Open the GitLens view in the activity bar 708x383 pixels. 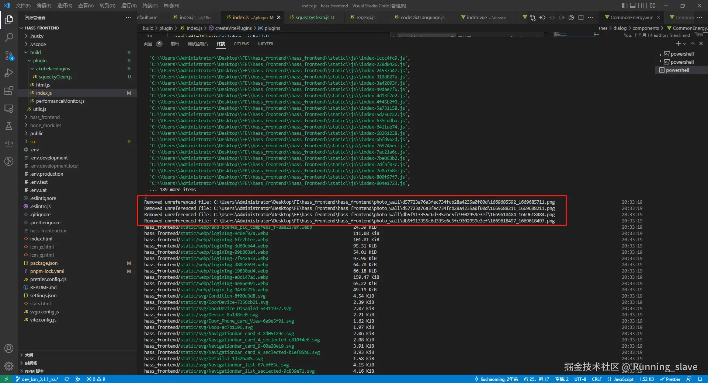pos(9,161)
